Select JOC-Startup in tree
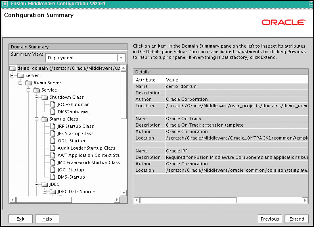Viewport: 314px width, 227px height. pyautogui.click(x=71, y=170)
